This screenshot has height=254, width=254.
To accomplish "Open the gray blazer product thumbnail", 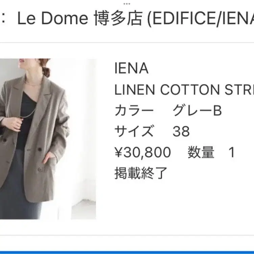I will [48, 139].
